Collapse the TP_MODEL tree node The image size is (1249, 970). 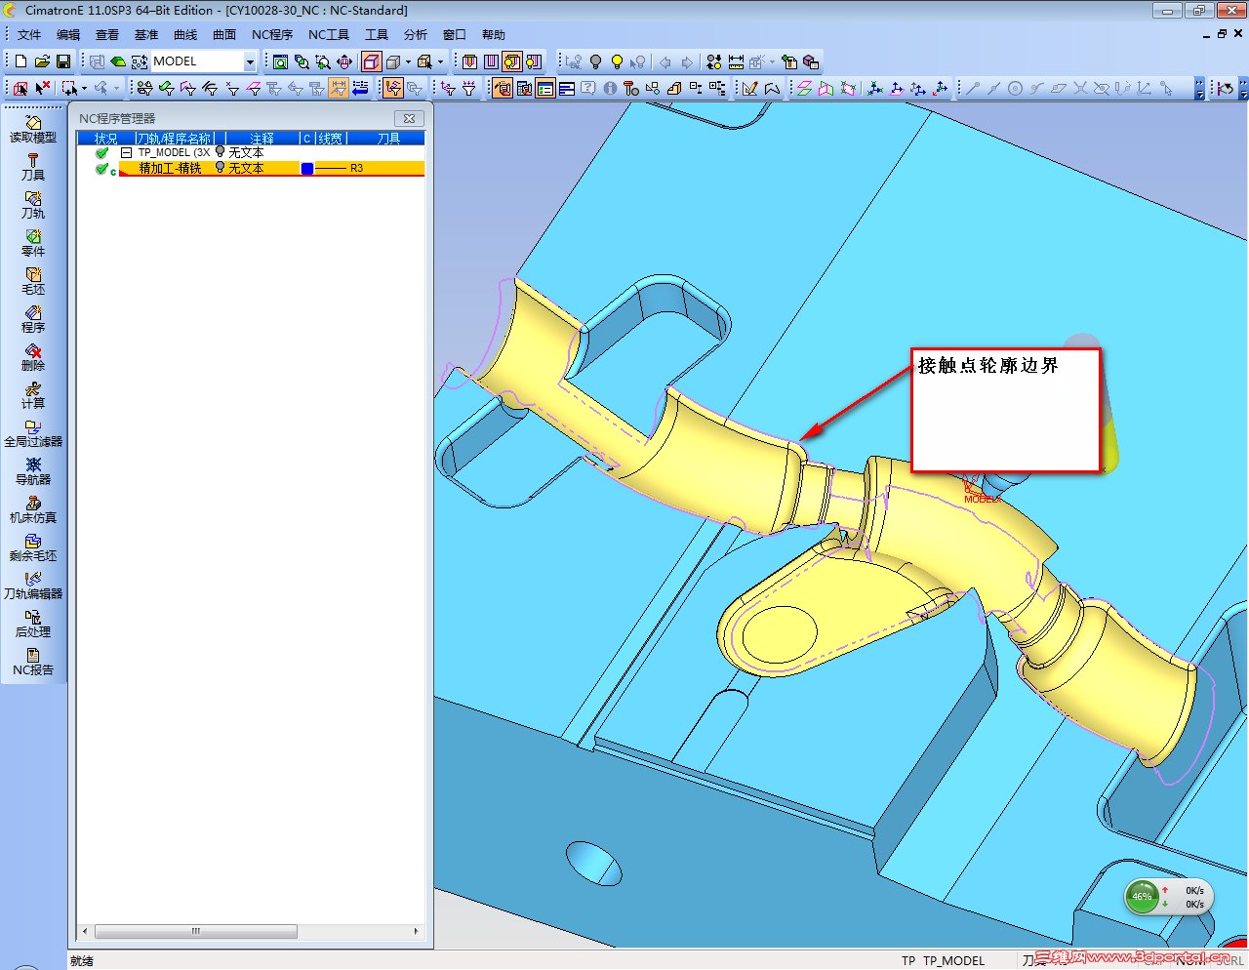[126, 153]
